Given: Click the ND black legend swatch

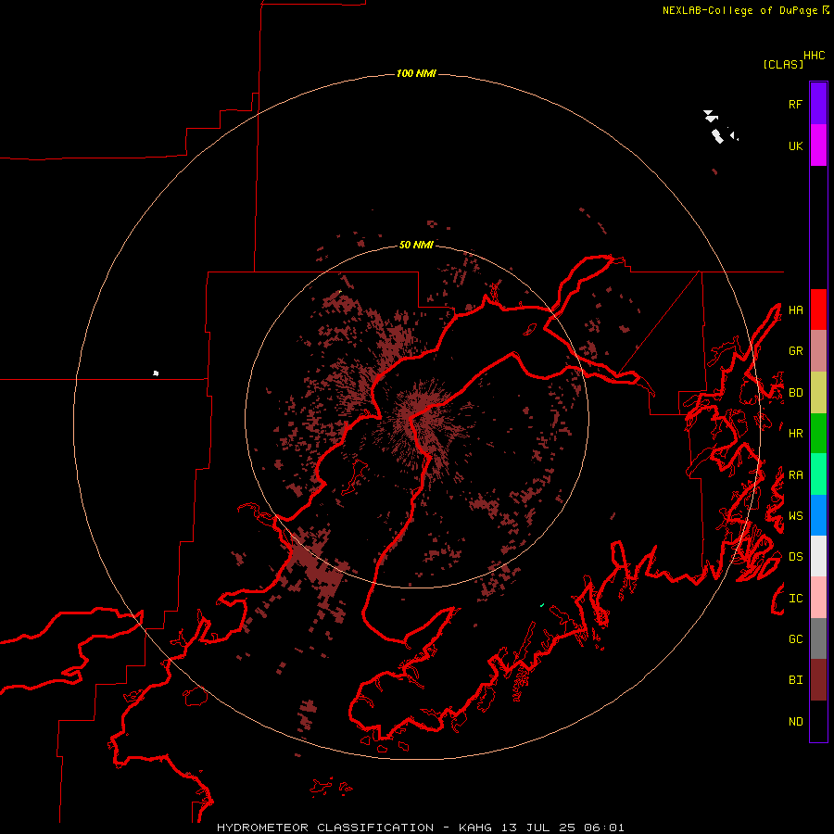Looking at the screenshot, I should coord(818,721).
